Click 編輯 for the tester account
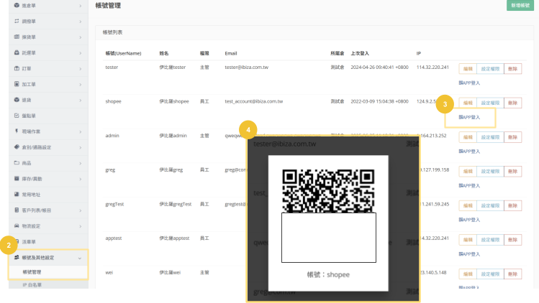The width and height of the screenshot is (539, 303). tap(468, 69)
